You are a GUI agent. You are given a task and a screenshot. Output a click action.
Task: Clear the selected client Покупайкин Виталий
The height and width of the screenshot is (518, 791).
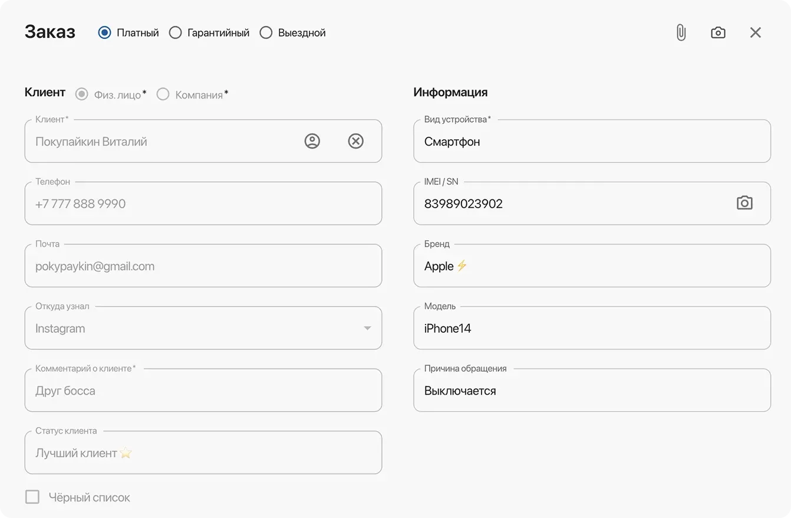(x=355, y=141)
